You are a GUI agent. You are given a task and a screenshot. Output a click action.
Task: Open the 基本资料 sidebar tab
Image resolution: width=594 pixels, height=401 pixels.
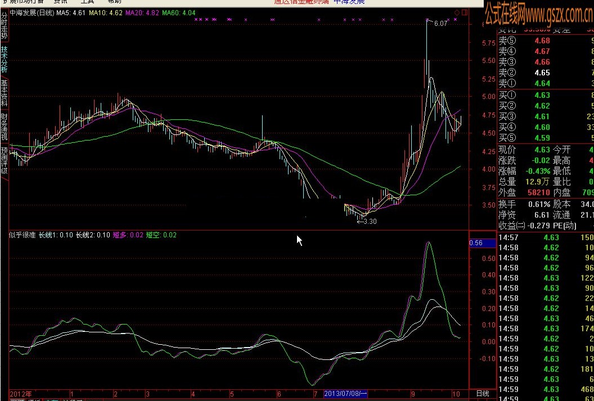4,93
